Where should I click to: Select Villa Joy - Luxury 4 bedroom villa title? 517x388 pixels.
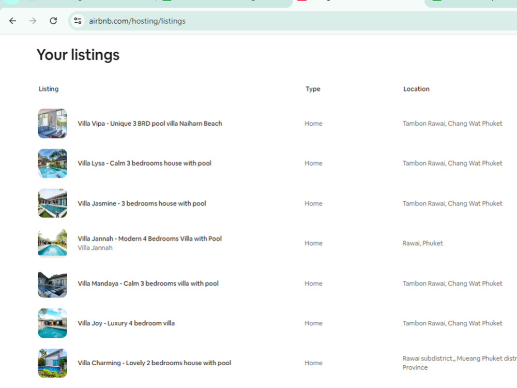coord(126,323)
